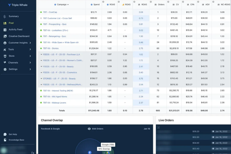Open the Creative Dashboard menu item

[x=19, y=36]
